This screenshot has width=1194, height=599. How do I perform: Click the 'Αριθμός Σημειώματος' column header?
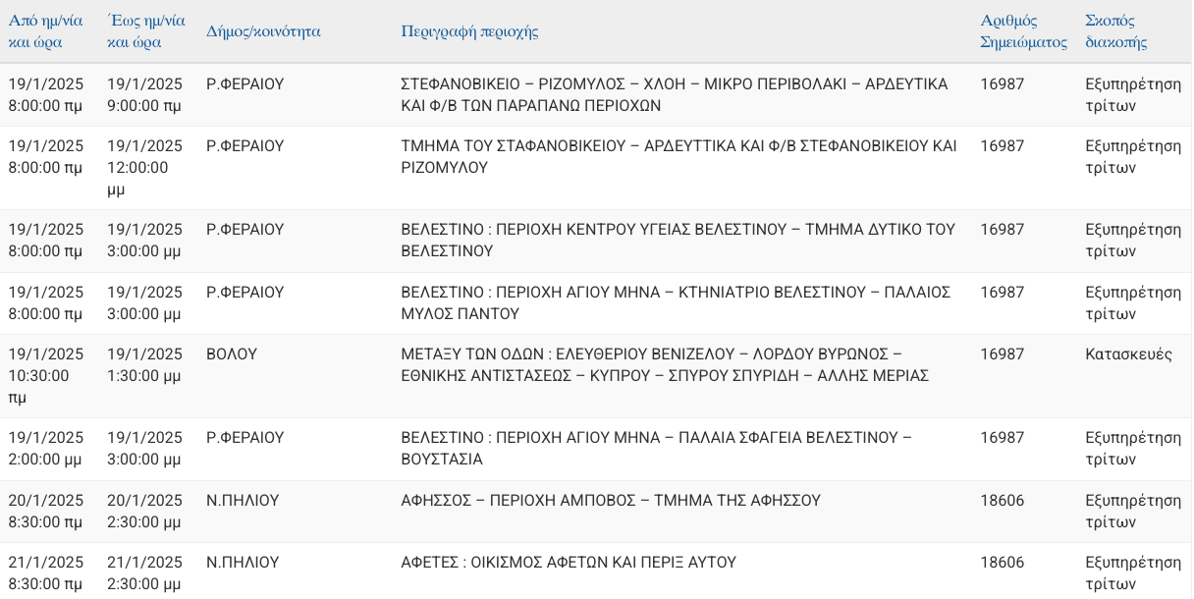[1023, 31]
